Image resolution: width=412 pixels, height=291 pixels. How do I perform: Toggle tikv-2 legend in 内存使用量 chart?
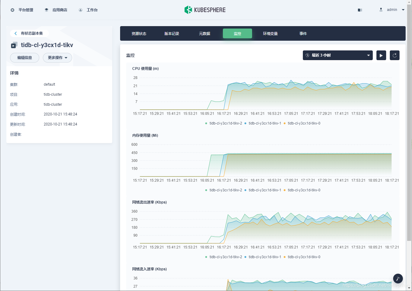(224, 190)
